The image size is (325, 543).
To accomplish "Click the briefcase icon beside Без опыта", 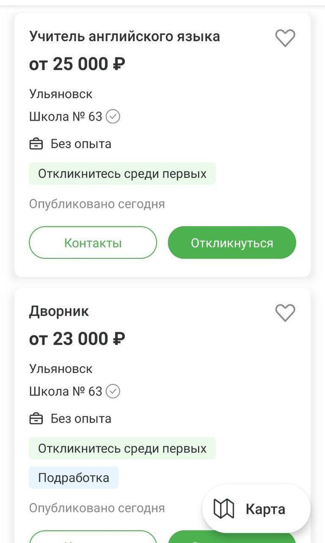I will coord(37,144).
